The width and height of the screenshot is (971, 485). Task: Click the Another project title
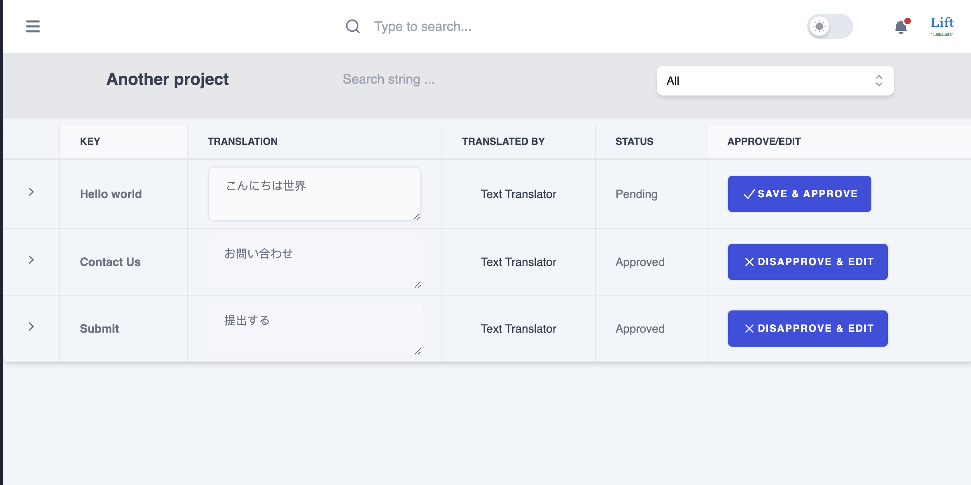[x=167, y=79]
